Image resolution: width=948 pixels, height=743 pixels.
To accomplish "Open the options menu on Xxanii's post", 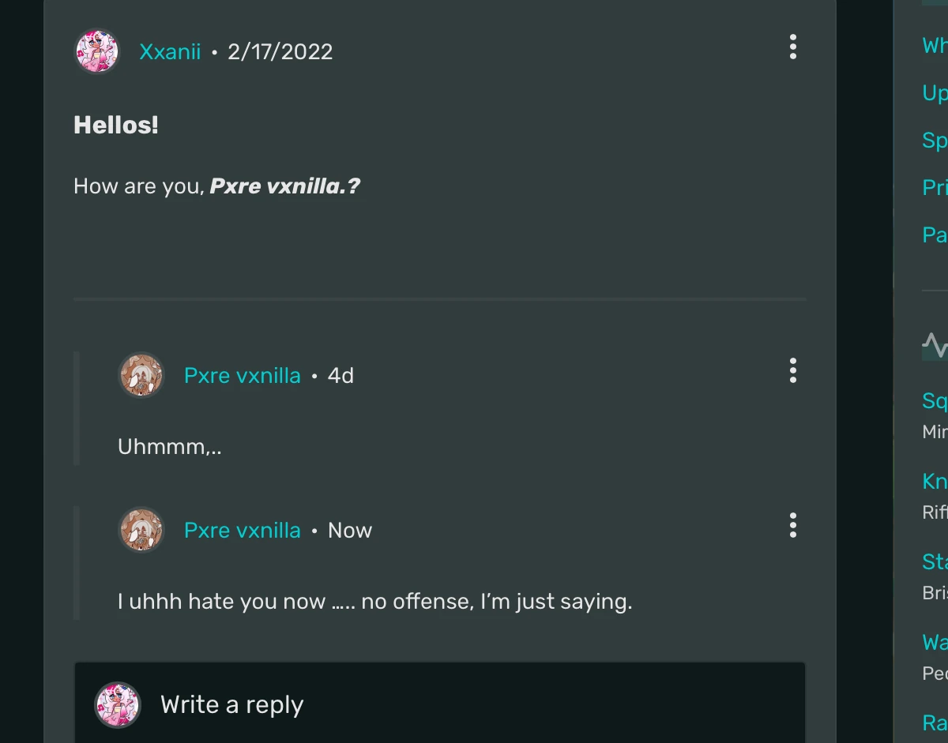I will [x=792, y=47].
